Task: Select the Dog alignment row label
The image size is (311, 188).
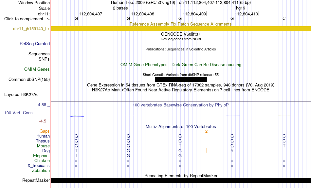Action: coord(46,151)
